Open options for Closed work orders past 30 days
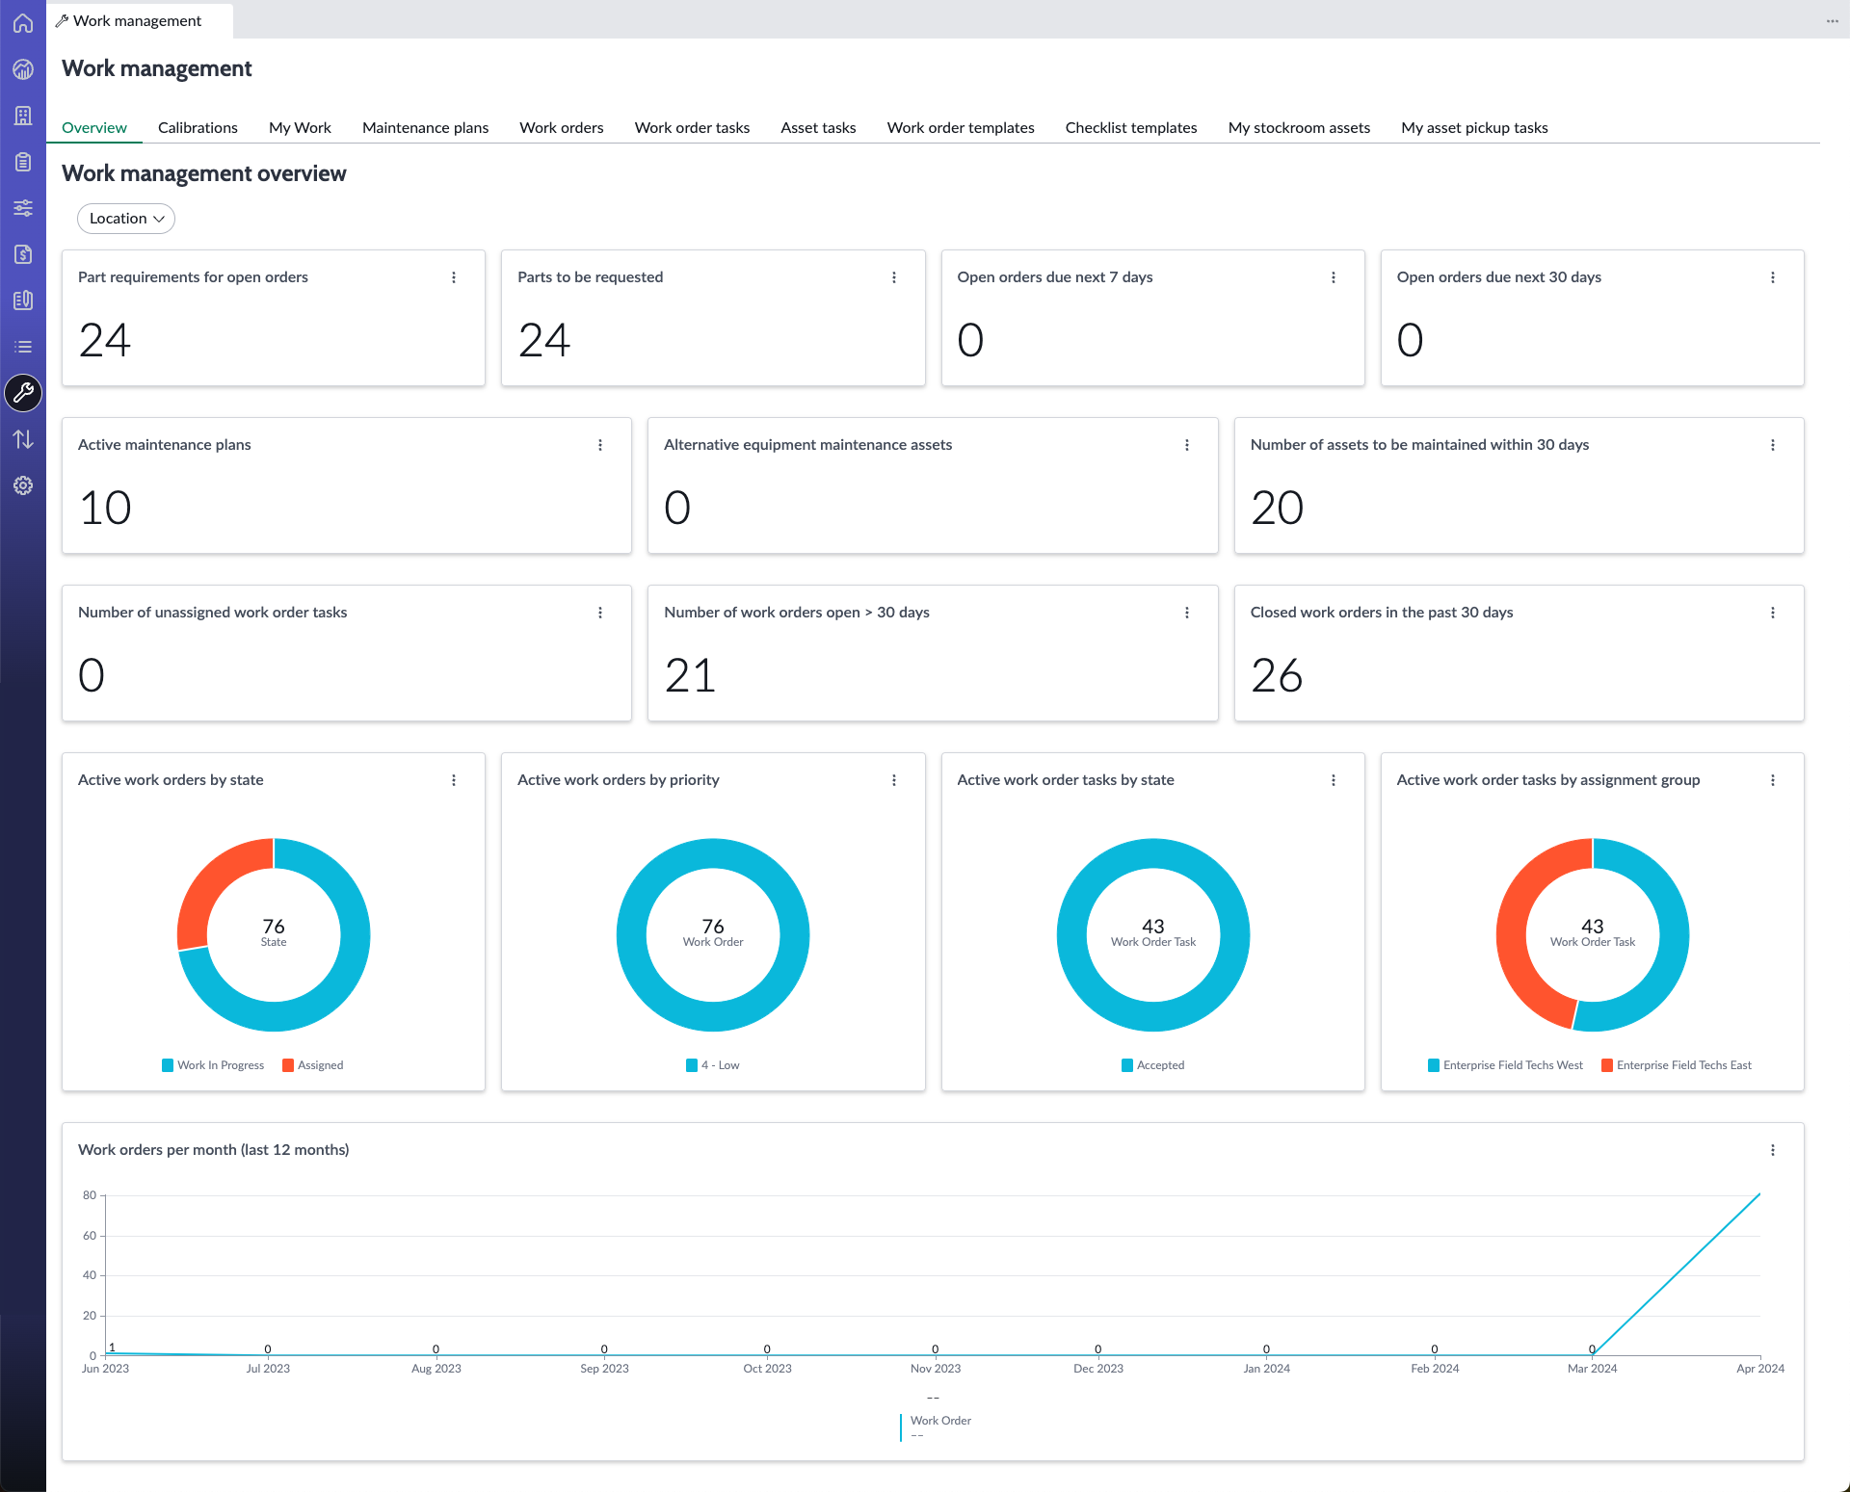 point(1773,613)
